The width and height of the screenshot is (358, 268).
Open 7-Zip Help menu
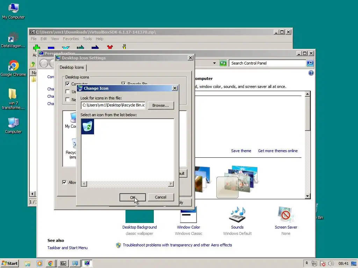pyautogui.click(x=99, y=39)
